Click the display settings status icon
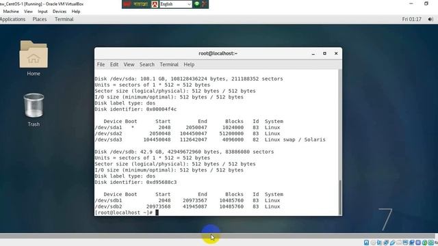 pos(405,243)
